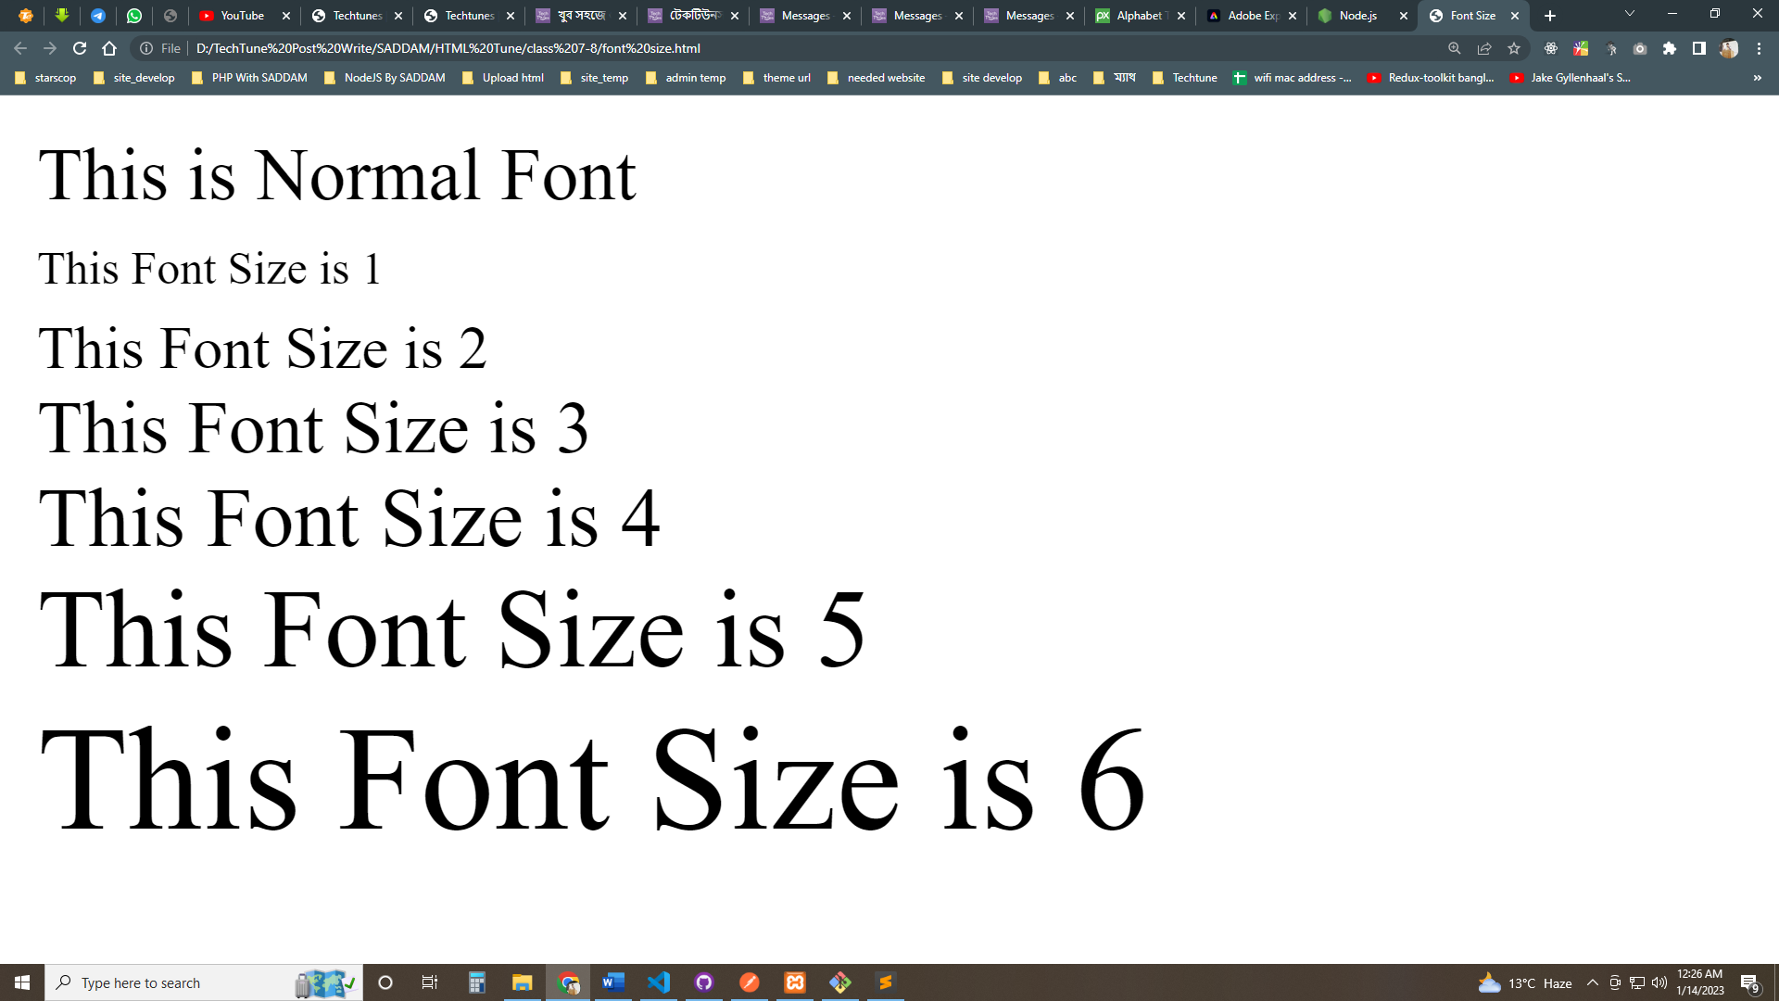
Task: Click the camera screenshot extension icon
Action: click(1639, 48)
